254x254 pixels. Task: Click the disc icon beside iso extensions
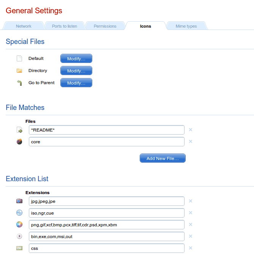pyautogui.click(x=19, y=213)
